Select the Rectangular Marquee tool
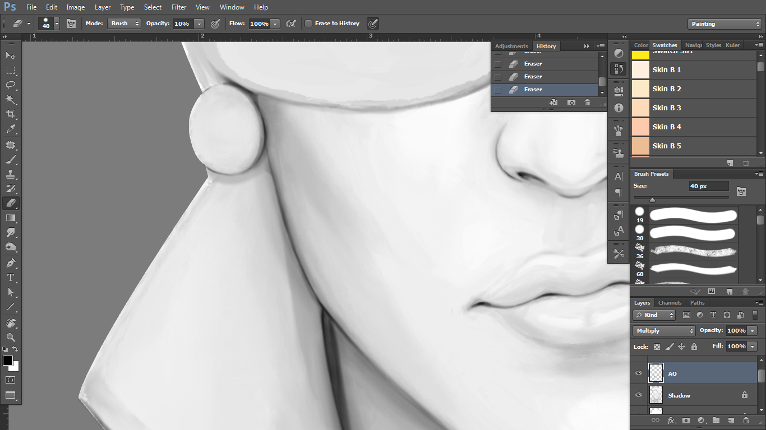This screenshot has height=430, width=766. 11,70
